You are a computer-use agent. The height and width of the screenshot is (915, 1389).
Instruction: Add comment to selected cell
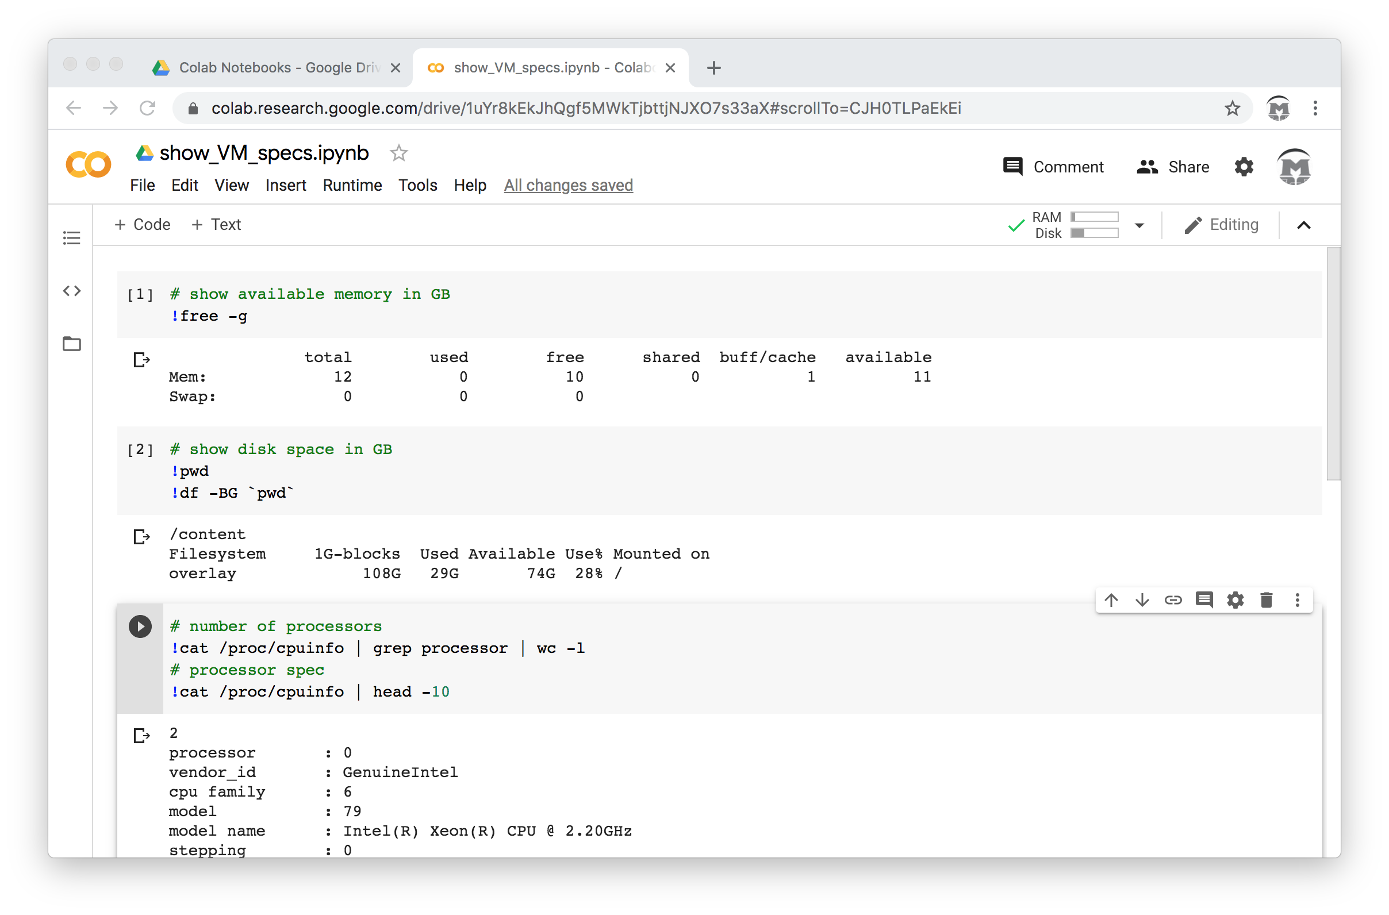point(1204,600)
